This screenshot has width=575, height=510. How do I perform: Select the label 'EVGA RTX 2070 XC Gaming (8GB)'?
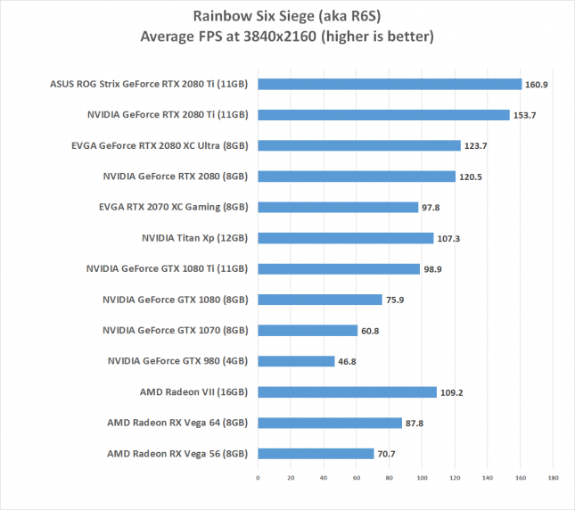[x=174, y=208]
